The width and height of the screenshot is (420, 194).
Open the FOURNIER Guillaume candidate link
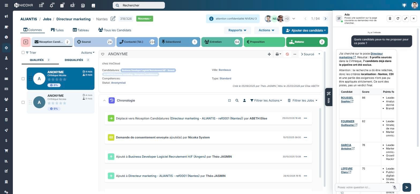[x=349, y=123]
